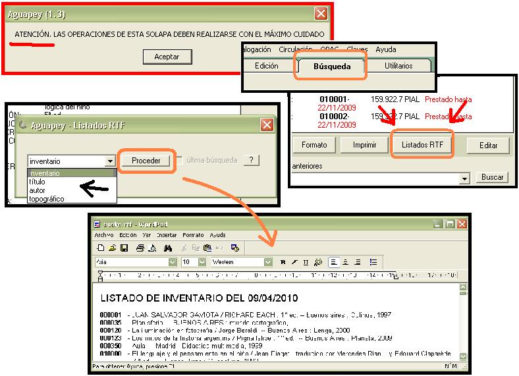Toggle the 'última búsqueda' checkbox

[x=179, y=160]
